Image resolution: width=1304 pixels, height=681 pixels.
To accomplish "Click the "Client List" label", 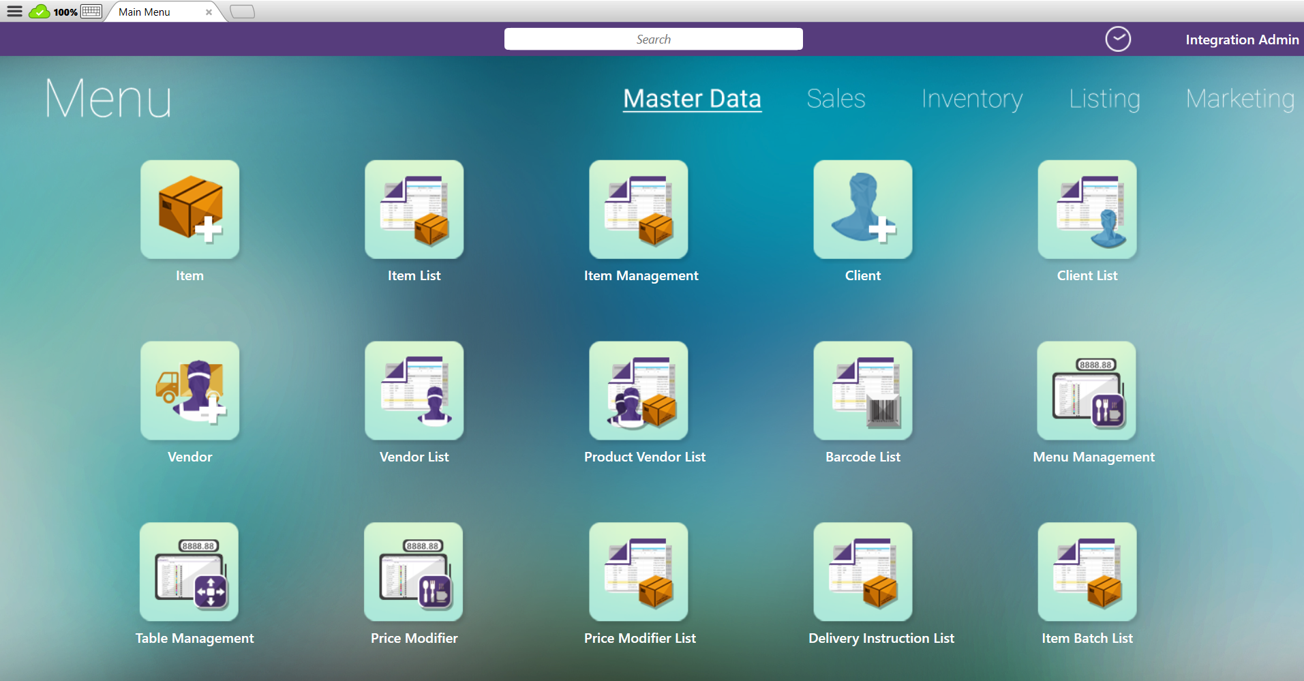I will point(1087,275).
